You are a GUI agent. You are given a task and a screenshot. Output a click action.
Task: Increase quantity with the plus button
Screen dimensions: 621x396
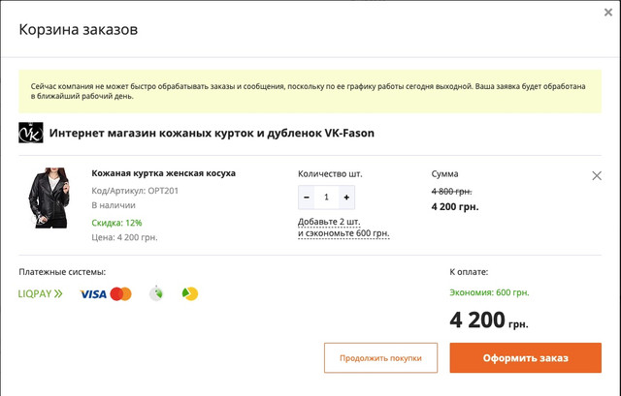point(346,198)
